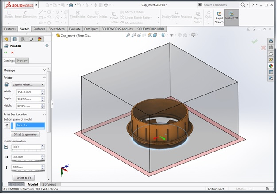
Task: Accept Print3D with the green checkmark
Action: 6,52
